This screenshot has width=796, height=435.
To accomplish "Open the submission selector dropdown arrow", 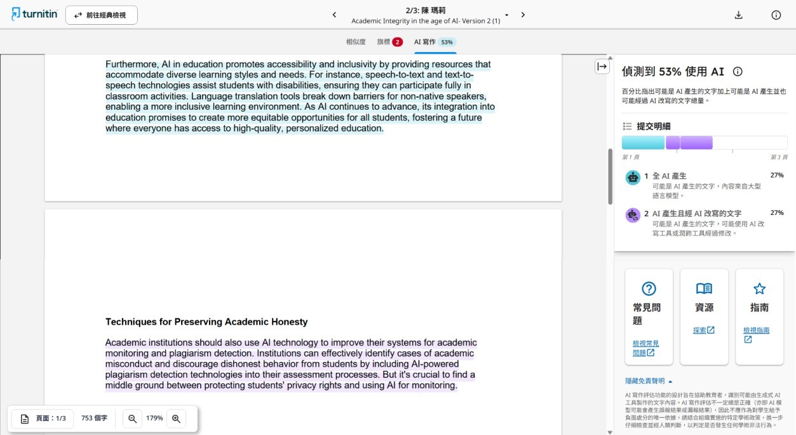I will (x=507, y=15).
